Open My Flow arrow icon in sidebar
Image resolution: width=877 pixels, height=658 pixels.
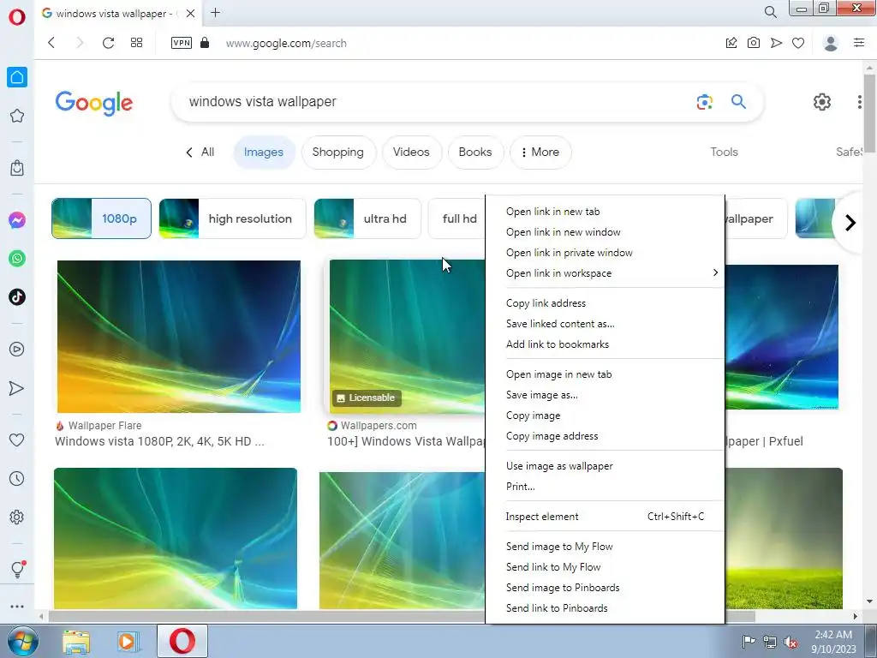[17, 388]
